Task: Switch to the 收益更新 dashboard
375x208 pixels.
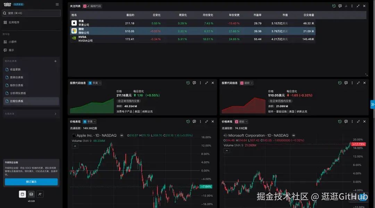Action: (31, 70)
